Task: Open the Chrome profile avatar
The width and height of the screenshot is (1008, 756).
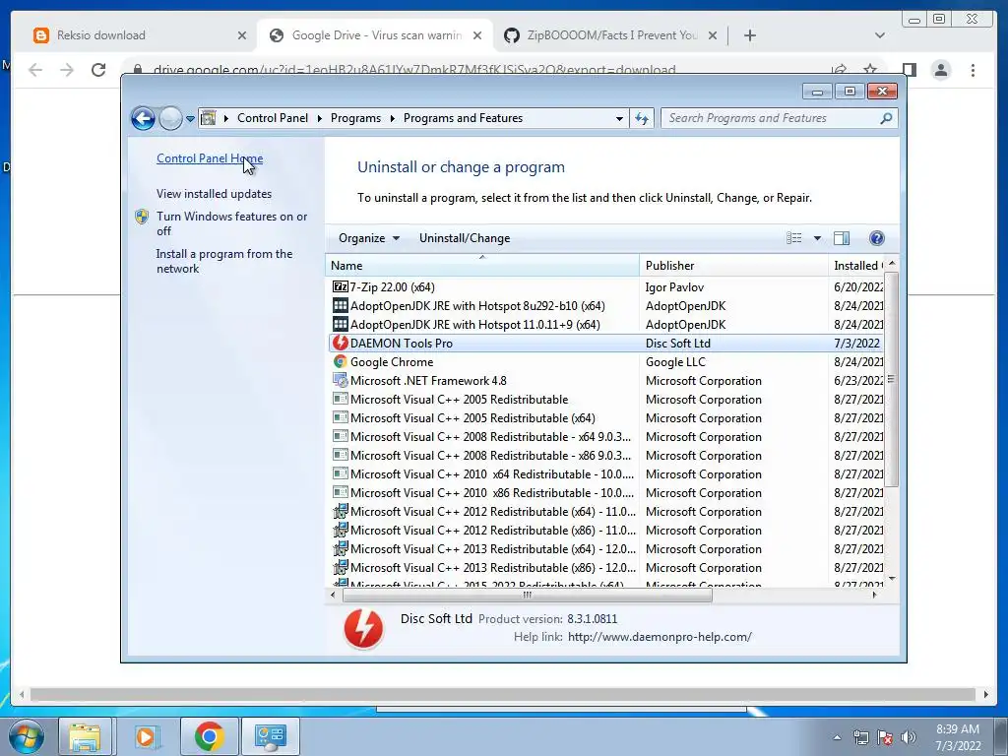Action: [x=940, y=70]
